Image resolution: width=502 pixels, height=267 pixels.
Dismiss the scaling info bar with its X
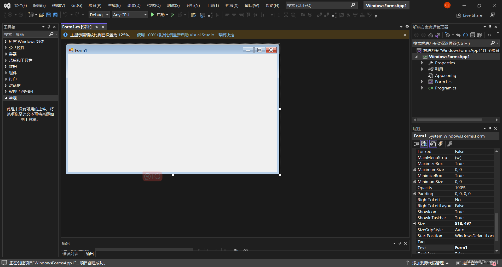(x=405, y=35)
